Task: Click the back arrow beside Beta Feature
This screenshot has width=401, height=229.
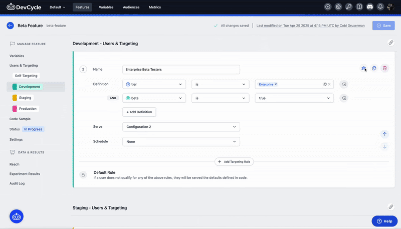Action: pos(10,26)
